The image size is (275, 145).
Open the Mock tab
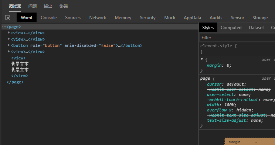170,18
